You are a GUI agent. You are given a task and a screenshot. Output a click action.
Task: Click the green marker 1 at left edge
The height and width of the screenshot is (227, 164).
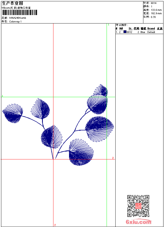2,96
